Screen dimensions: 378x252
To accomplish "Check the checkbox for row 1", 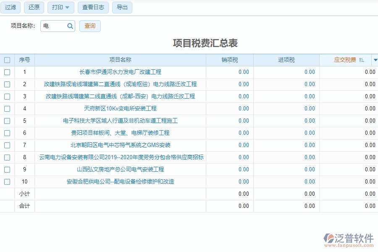I will point(7,72).
